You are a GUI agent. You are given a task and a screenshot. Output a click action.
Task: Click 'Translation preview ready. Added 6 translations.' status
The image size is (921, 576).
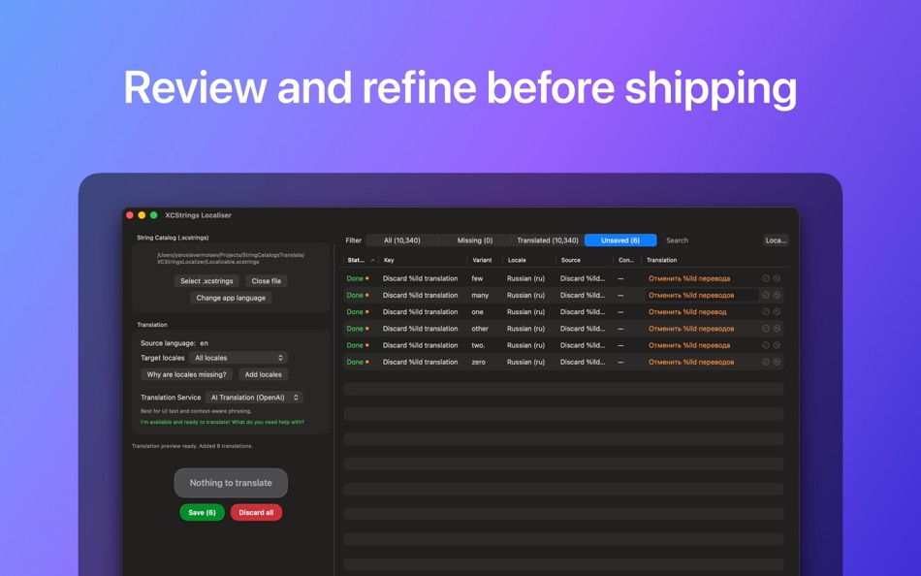tap(192, 446)
